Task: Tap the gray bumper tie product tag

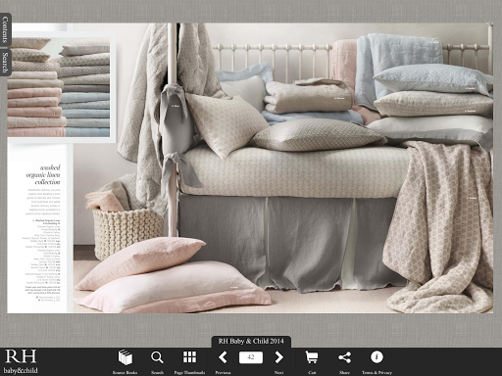Action: pyautogui.click(x=176, y=106)
